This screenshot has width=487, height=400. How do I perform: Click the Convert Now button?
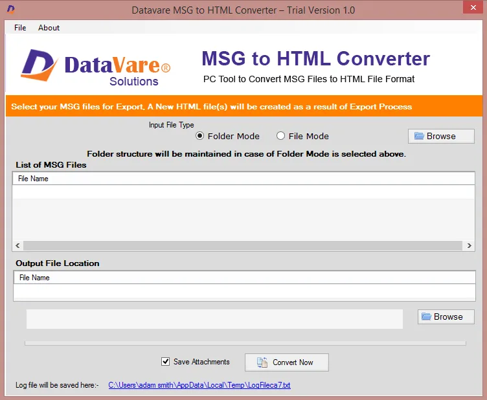[x=286, y=362]
